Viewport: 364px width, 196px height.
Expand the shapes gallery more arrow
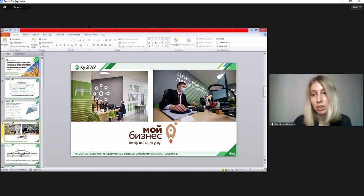[x=169, y=46]
